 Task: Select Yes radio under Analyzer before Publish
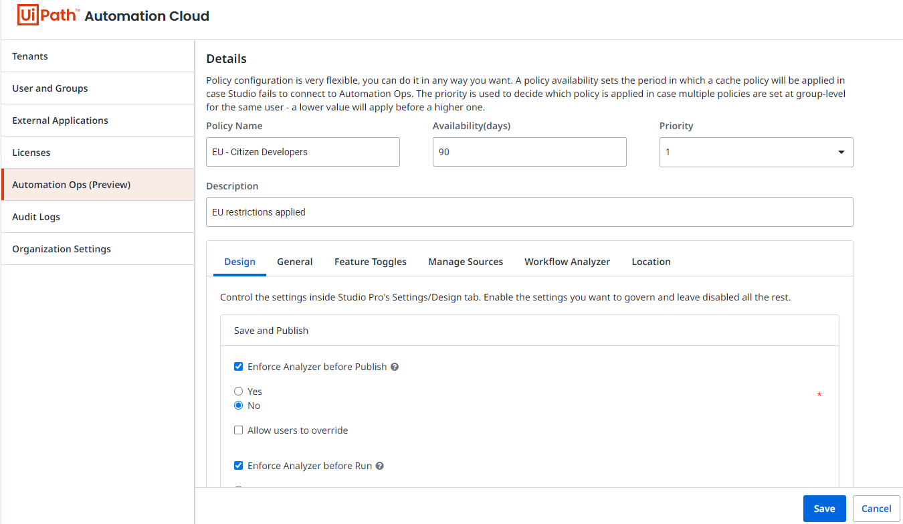pyautogui.click(x=238, y=391)
